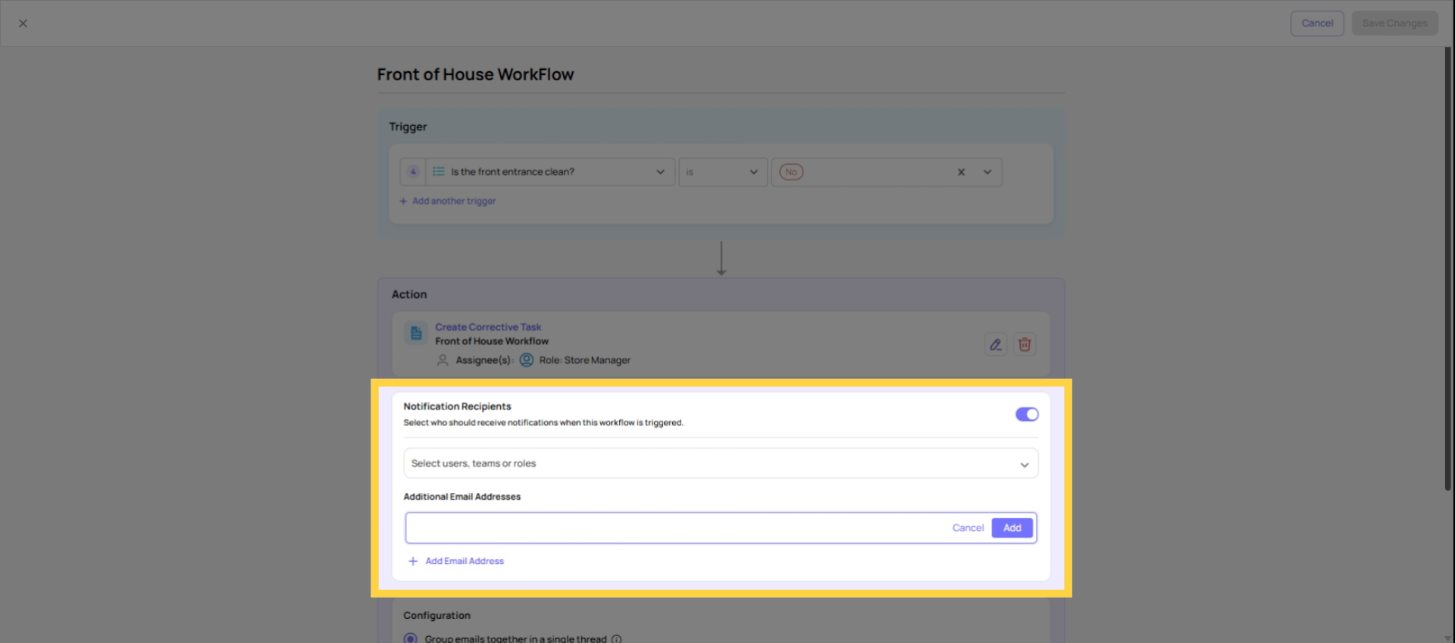Cancel adding the additional email address
Screen dimensions: 1455x643
pos(968,528)
